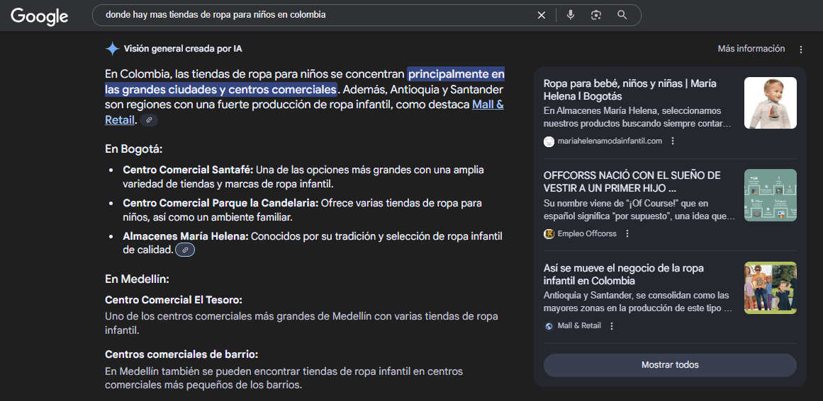This screenshot has height=401, width=823.
Task: Click 'Visión general creada por IA' heading
Action: [x=183, y=49]
